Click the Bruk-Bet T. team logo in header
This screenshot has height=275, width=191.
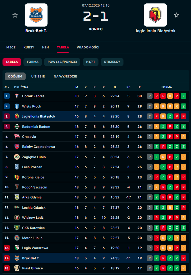(x=36, y=15)
